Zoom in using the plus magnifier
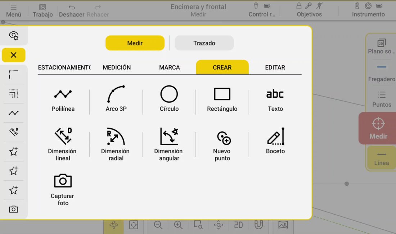 tap(178, 225)
